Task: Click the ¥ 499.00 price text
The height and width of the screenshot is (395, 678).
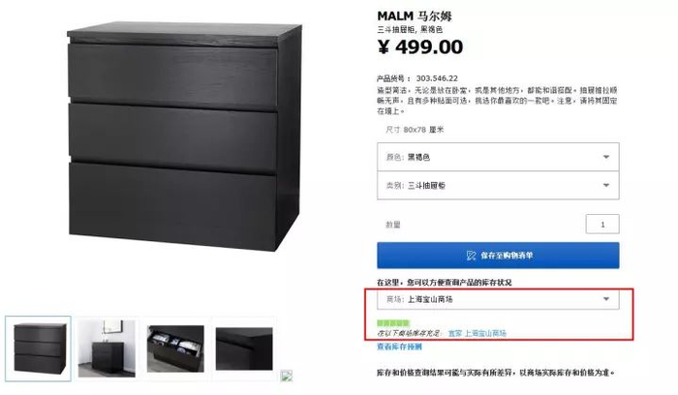Action: (419, 47)
